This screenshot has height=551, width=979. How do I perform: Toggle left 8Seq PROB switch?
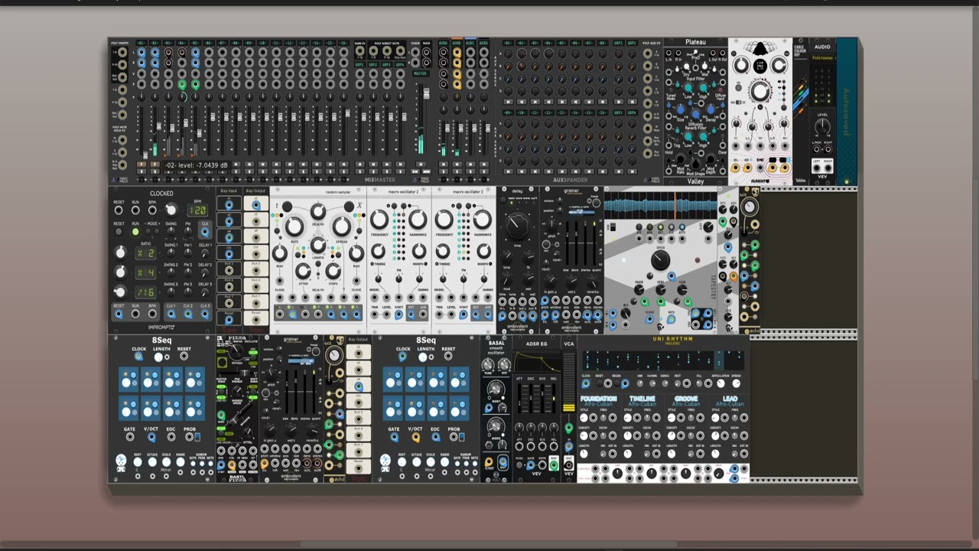[x=197, y=437]
